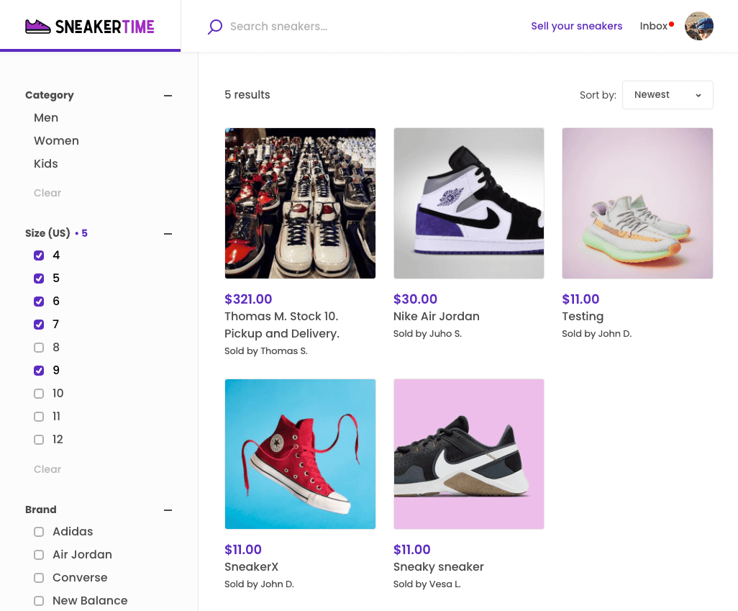
Task: Clear the Size (US) filter selections
Action: pyautogui.click(x=47, y=469)
